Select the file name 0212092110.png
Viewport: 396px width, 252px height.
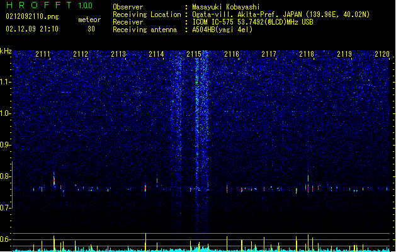[x=32, y=16]
